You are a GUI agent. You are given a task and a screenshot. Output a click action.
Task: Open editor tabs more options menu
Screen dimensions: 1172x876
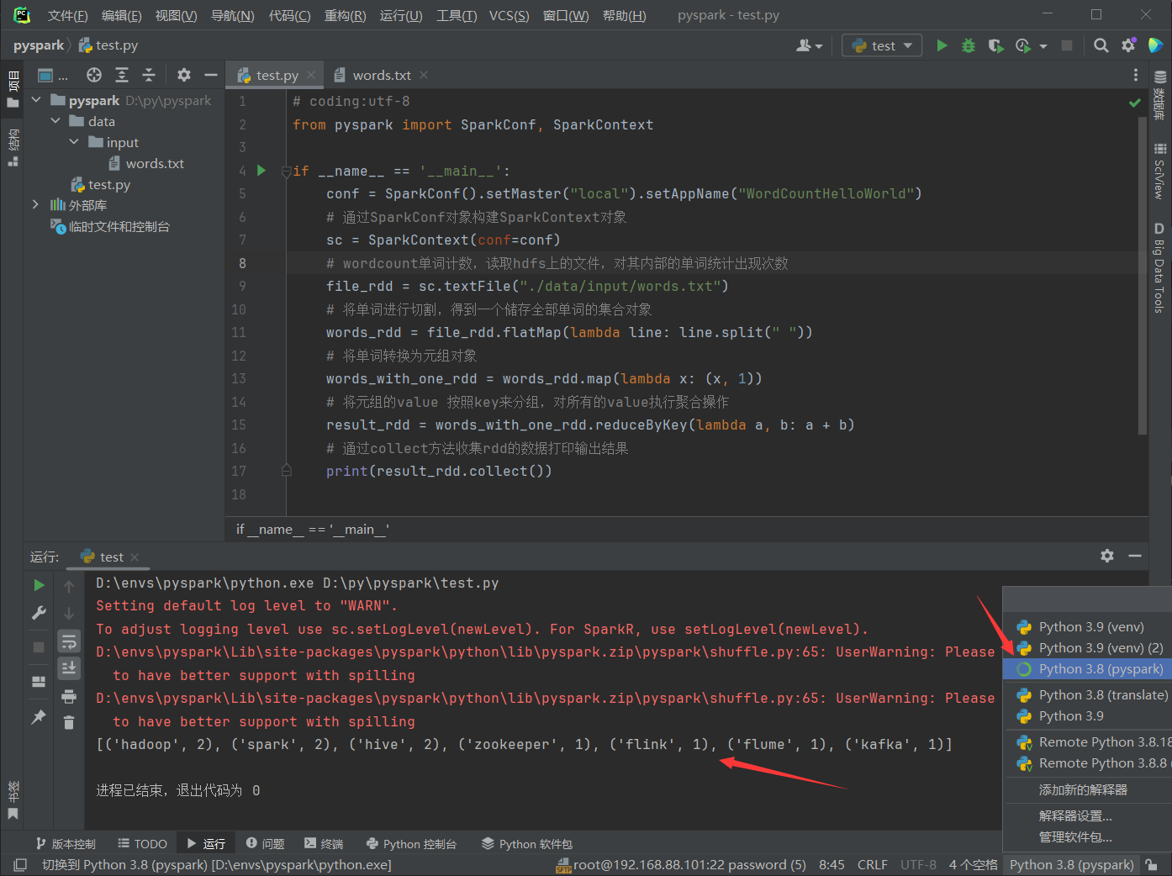point(1136,75)
